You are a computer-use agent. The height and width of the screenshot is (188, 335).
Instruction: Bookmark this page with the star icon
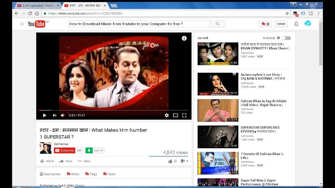click(x=287, y=13)
